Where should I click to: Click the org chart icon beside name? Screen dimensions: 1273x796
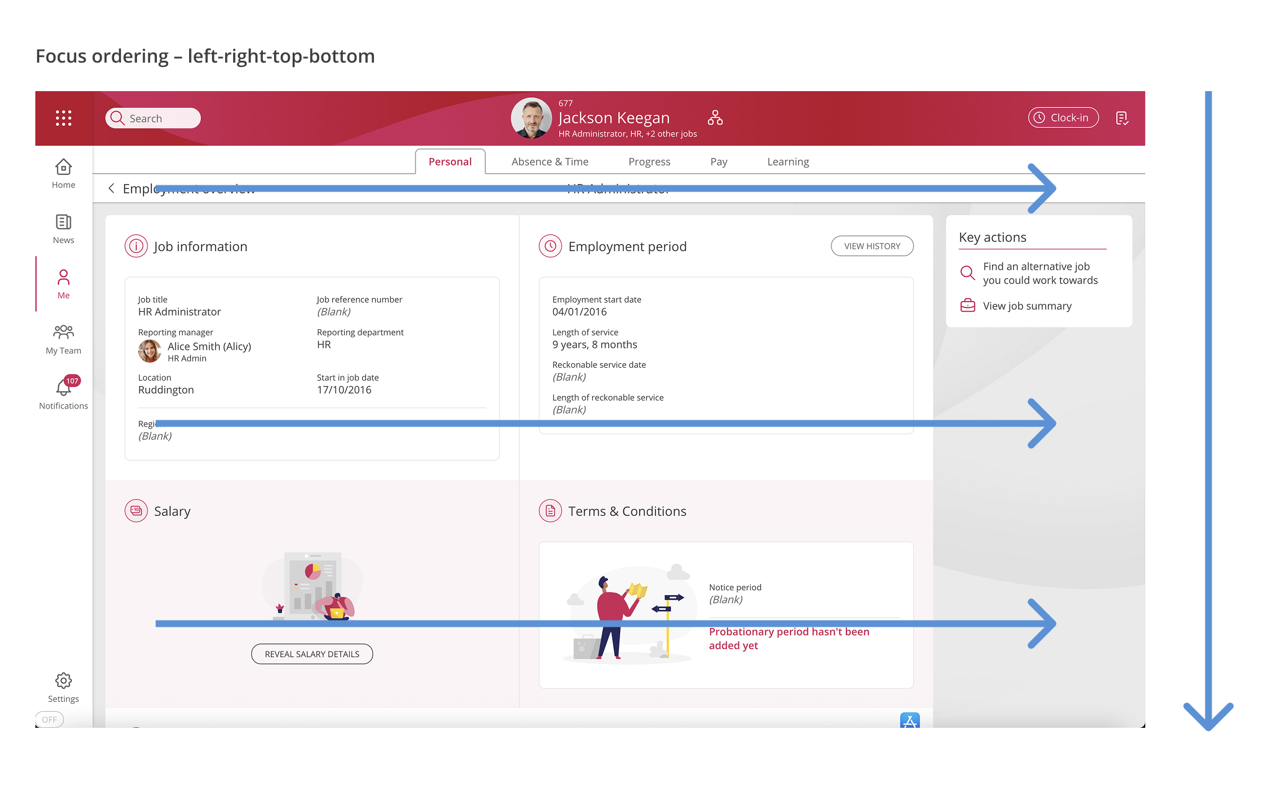(x=715, y=118)
